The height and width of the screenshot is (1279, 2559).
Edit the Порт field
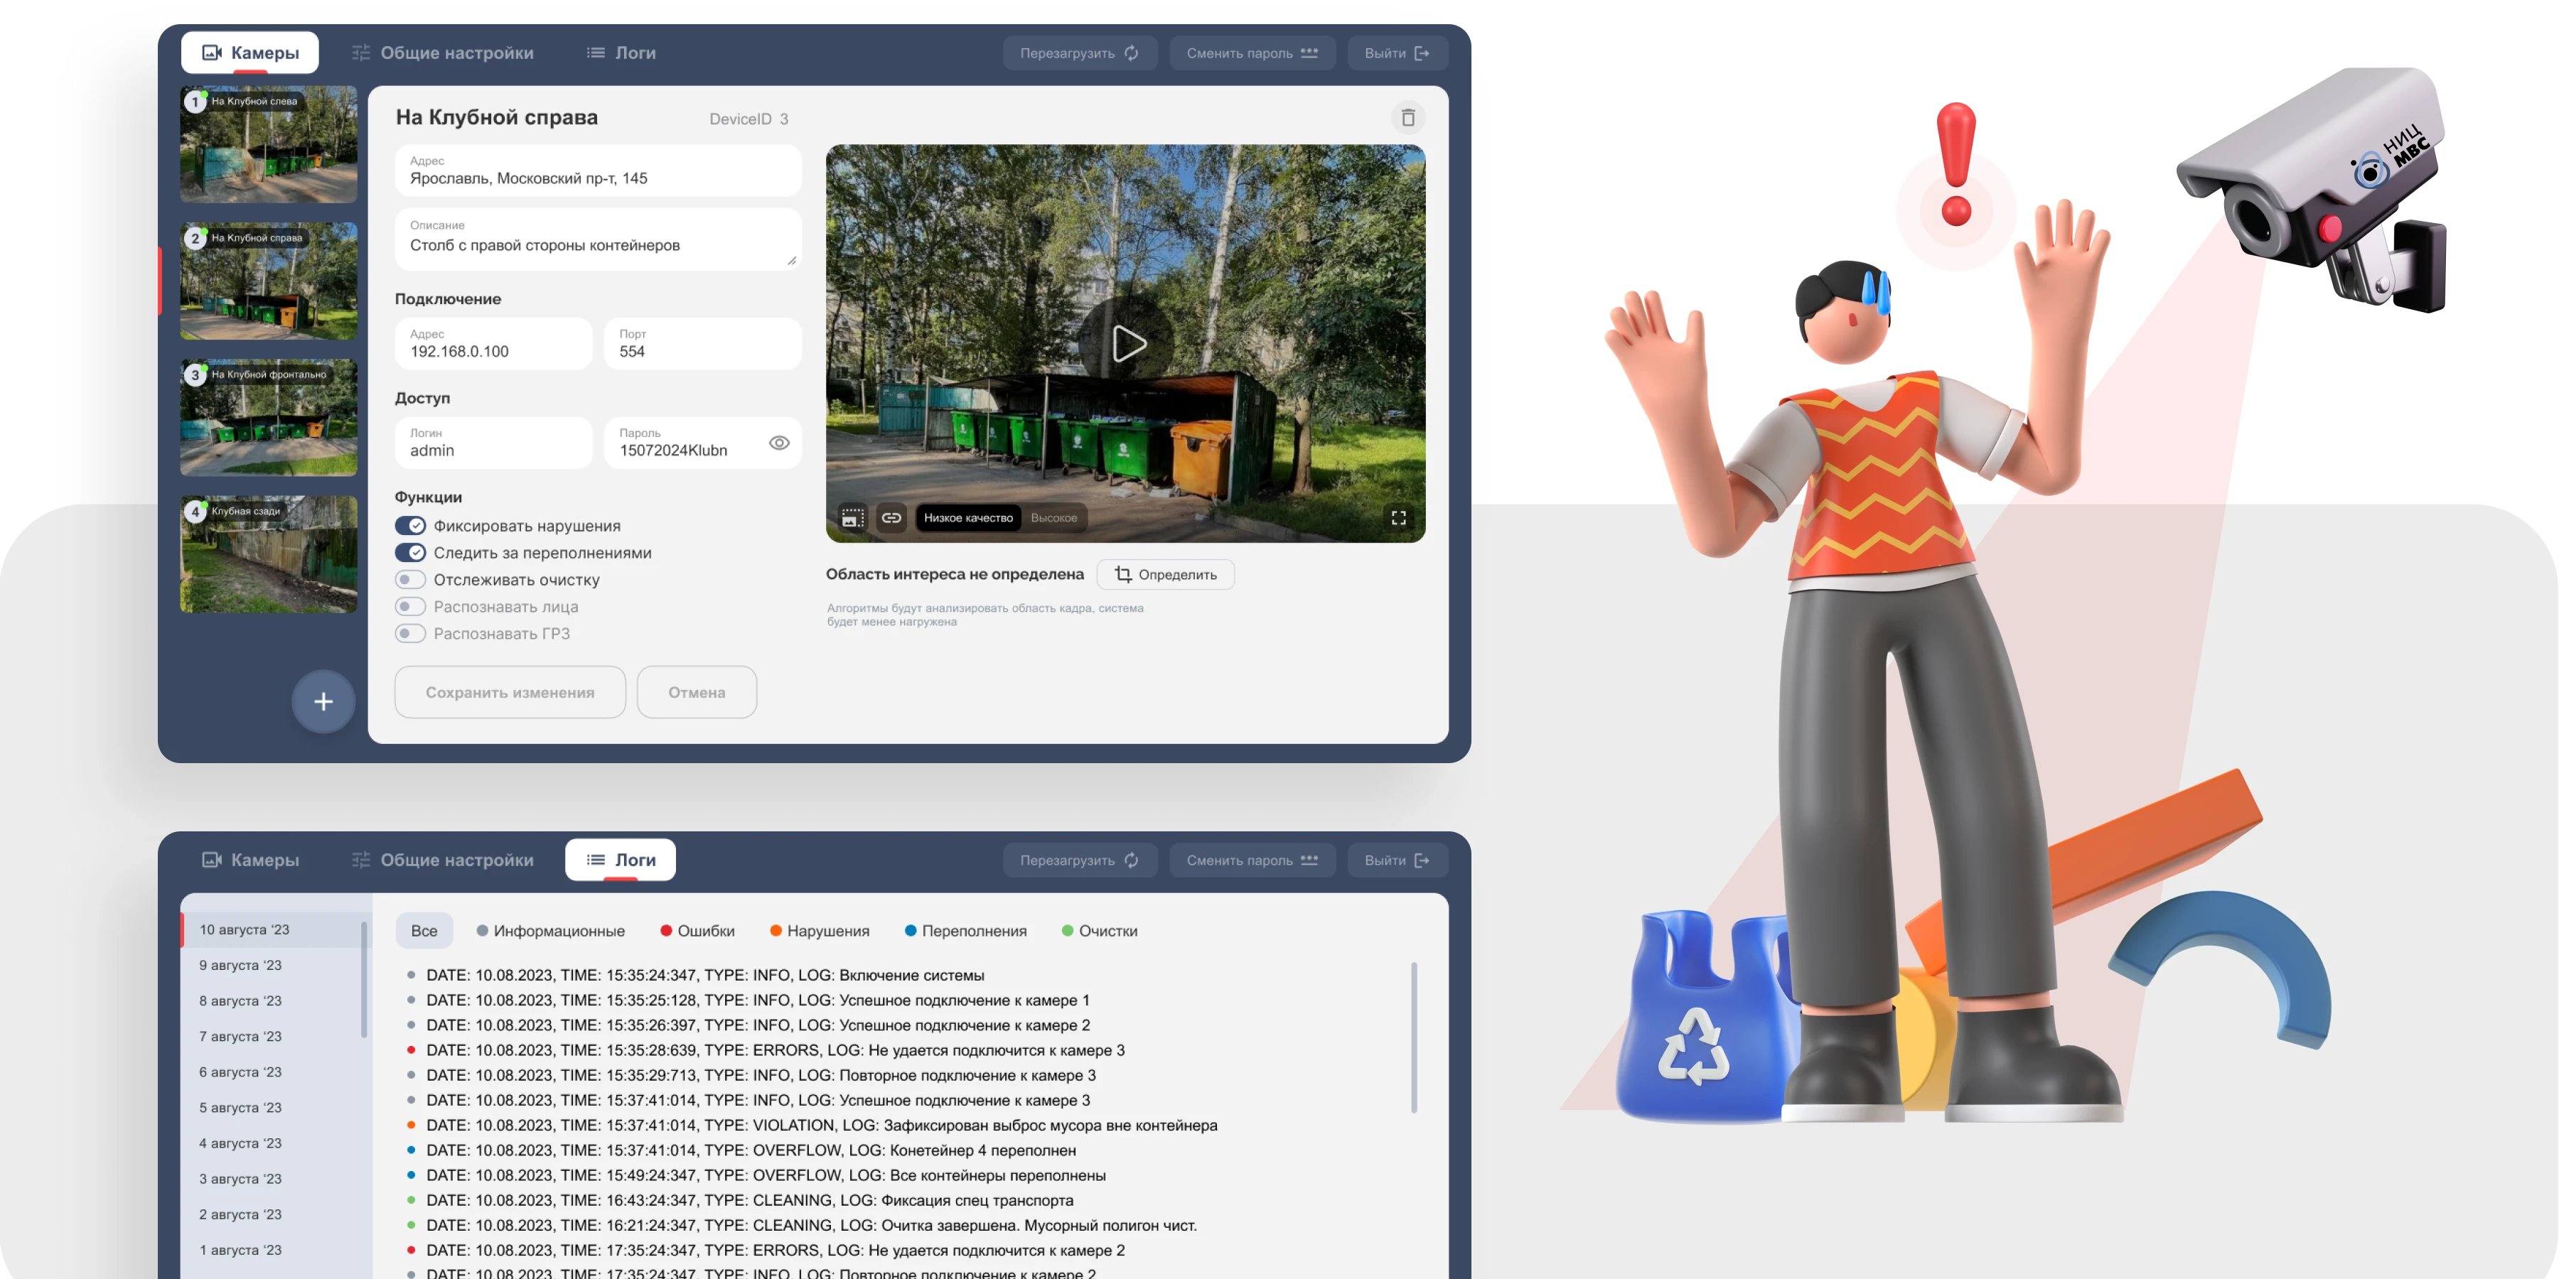pyautogui.click(x=702, y=344)
